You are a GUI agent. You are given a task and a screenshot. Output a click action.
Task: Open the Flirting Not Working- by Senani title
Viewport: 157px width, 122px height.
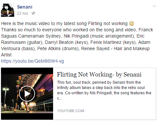[x=99, y=75]
